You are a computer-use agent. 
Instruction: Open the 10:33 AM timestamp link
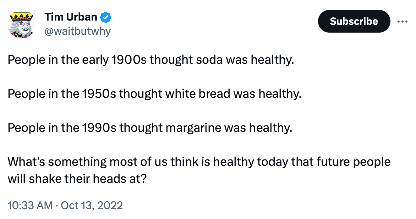coord(30,206)
